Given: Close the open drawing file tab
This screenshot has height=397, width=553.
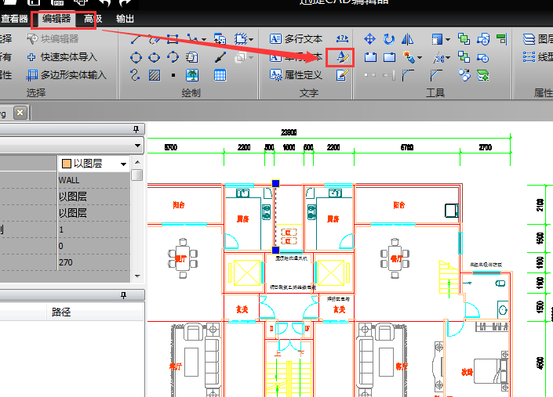Looking at the screenshot, I should (20, 113).
